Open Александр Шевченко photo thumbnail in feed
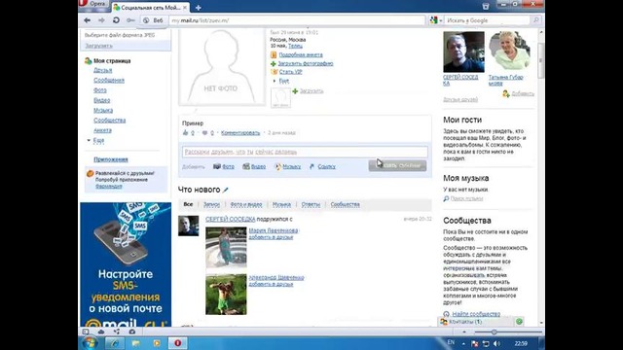Screen dimensions: 623x350 (x=226, y=294)
